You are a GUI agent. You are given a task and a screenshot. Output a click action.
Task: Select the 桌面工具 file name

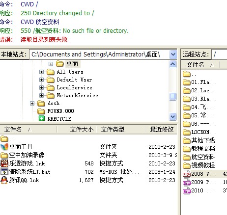pos(21,147)
